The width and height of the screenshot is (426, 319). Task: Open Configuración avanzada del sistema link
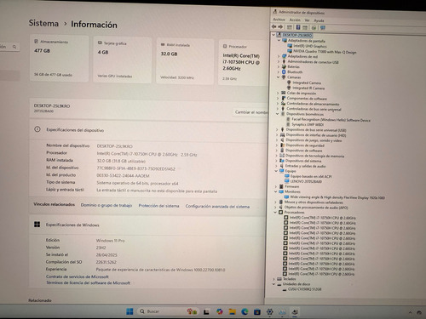click(217, 207)
